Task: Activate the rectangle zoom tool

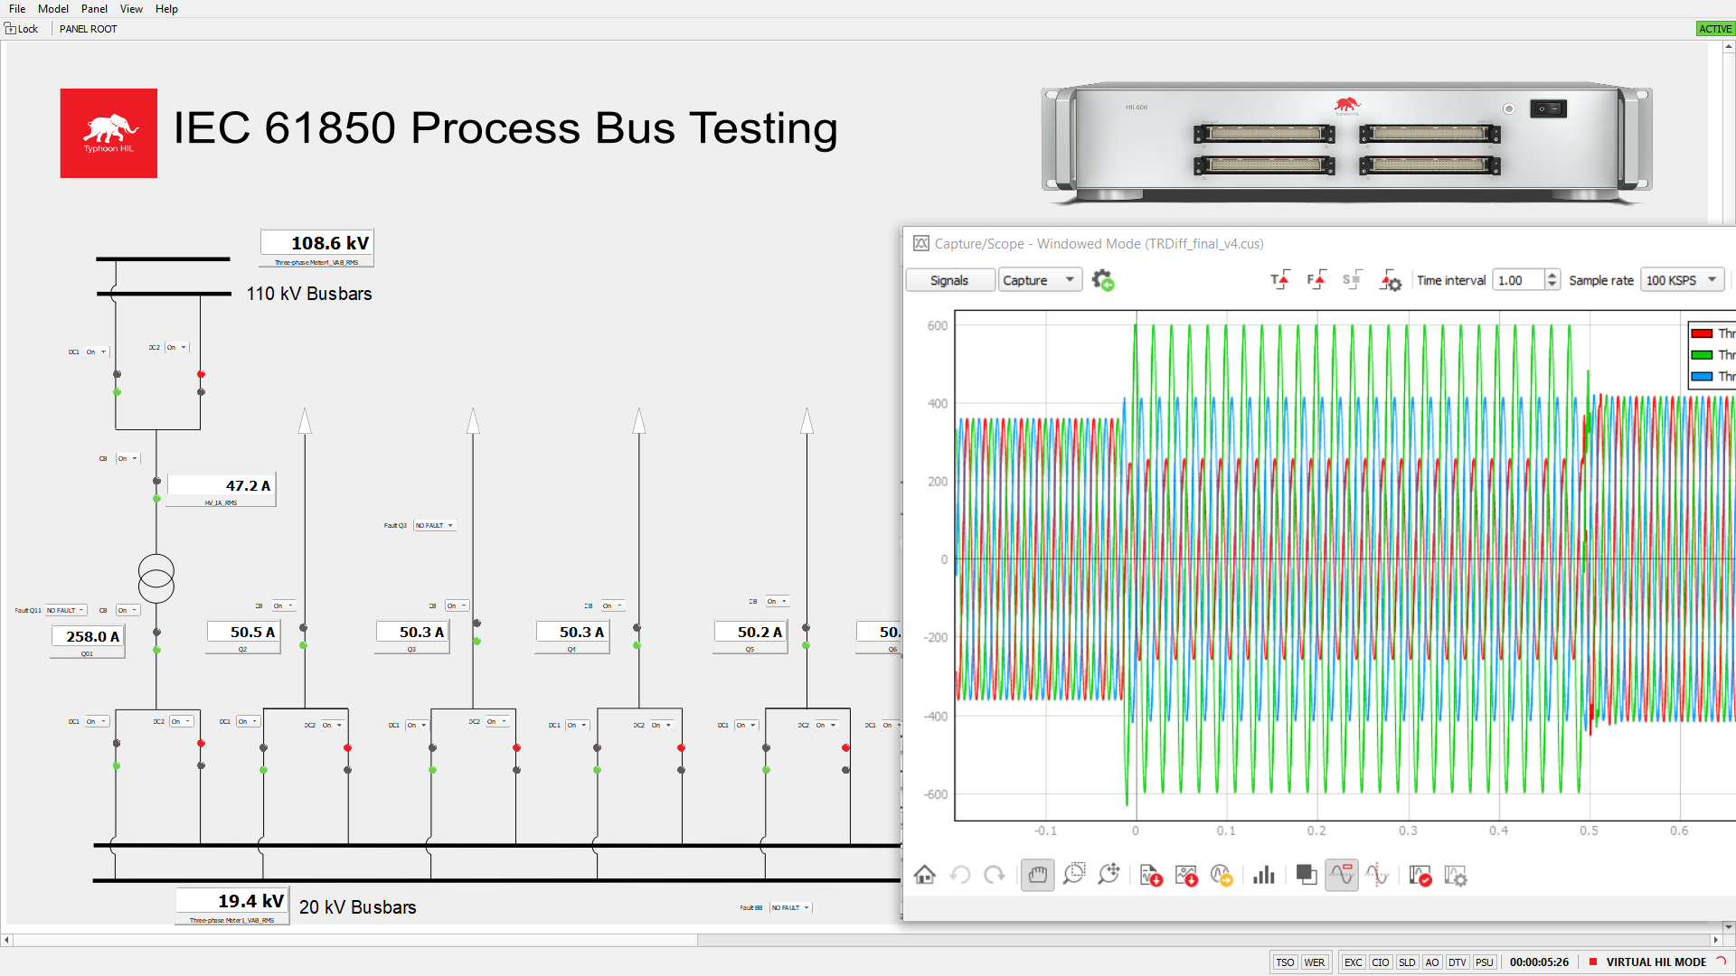Action: [1073, 874]
